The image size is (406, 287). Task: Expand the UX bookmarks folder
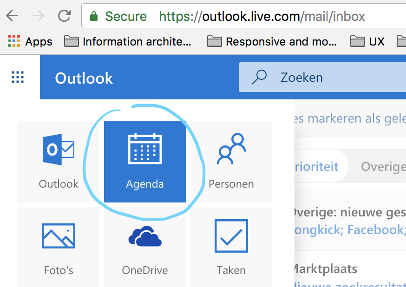367,42
